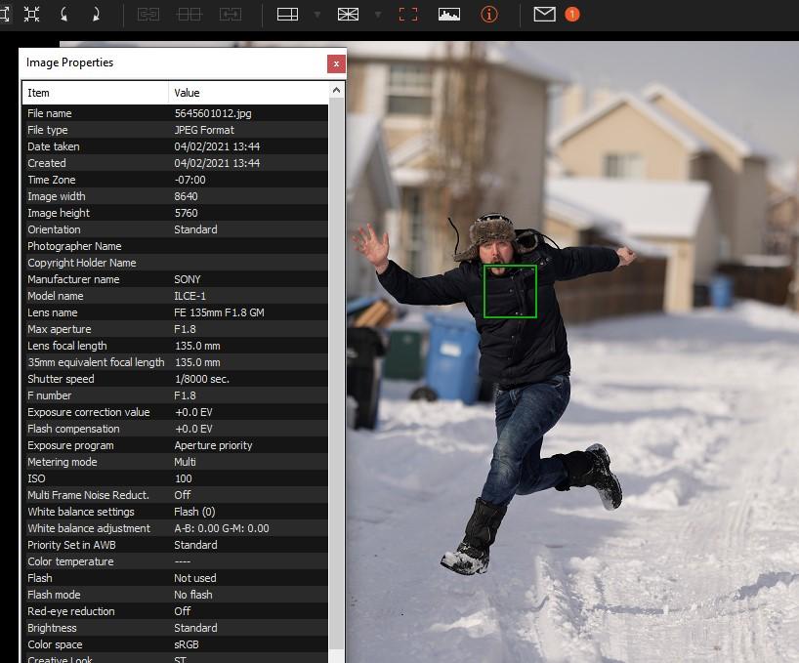Click the properties scroll up arrow
Viewport: 799px width, 663px height.
[x=336, y=91]
